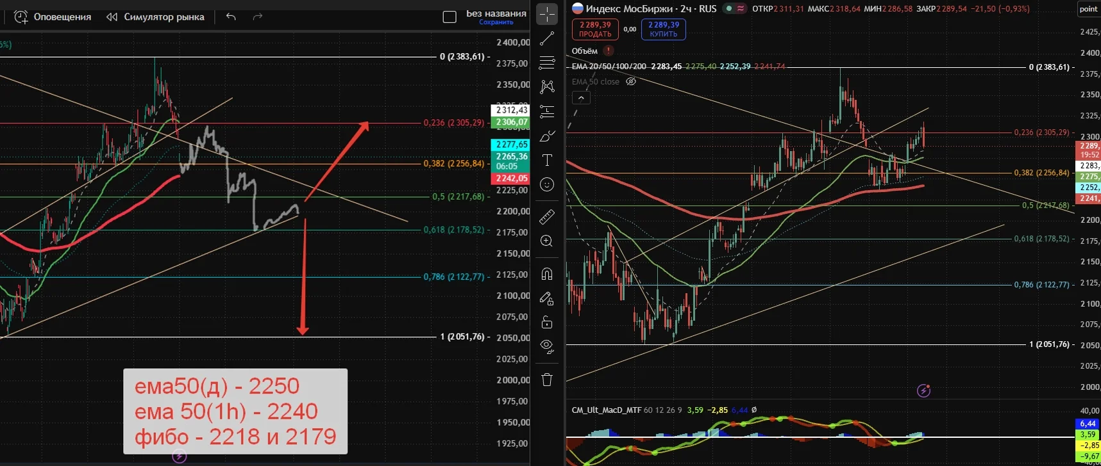Screen dimensions: 1101x466
Task: Select the crosshair cursor tool
Action: click(x=547, y=13)
